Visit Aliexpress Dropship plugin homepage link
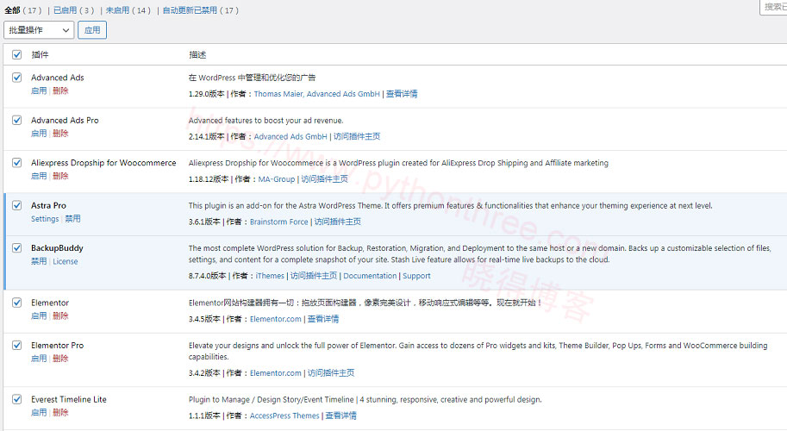787x431 pixels. tap(324, 179)
